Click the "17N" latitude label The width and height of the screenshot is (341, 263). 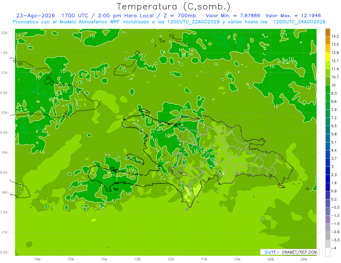(5, 233)
